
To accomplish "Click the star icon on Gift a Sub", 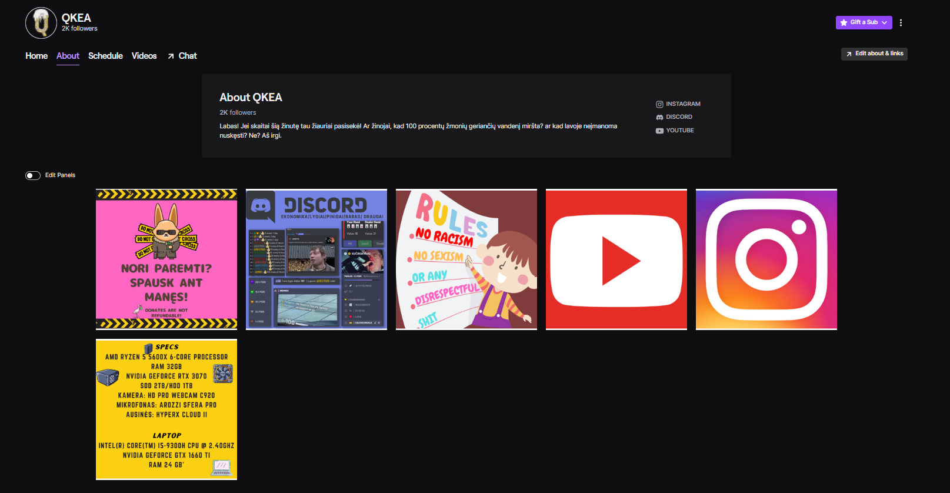I will pos(844,22).
